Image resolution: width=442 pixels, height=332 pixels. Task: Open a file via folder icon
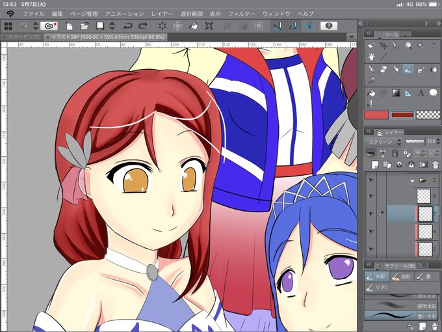coord(84,26)
